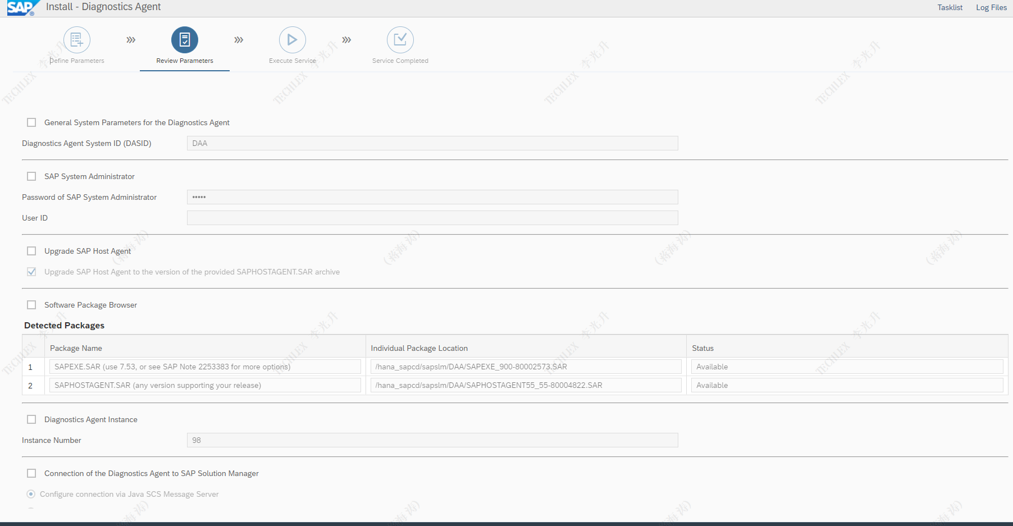Click the Detected Packages heading
Viewport: 1013px width, 526px height.
click(x=64, y=326)
